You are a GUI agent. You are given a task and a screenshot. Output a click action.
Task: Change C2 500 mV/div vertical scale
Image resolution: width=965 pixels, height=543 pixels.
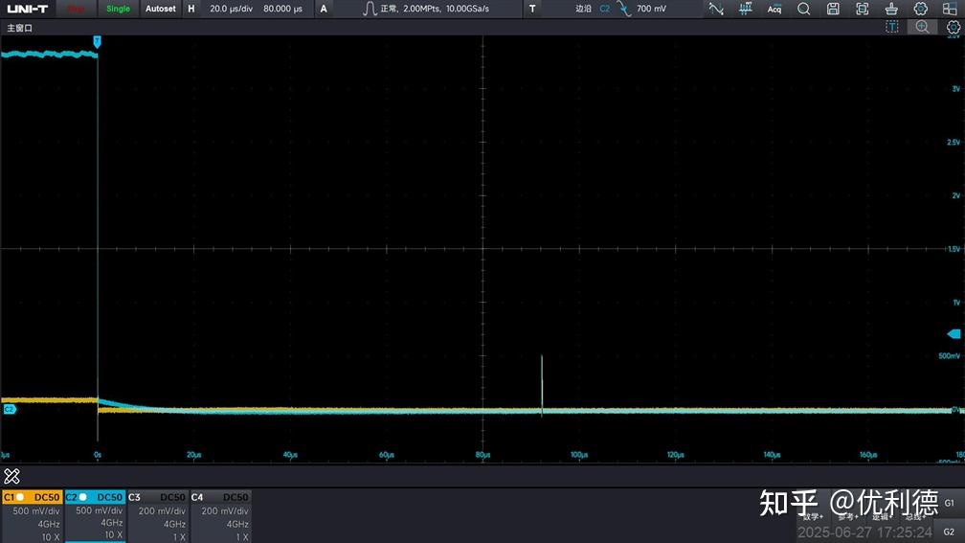coord(100,510)
